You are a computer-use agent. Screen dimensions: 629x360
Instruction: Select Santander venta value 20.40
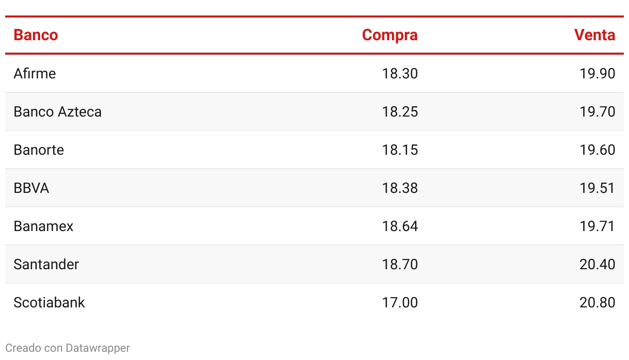[x=598, y=264]
